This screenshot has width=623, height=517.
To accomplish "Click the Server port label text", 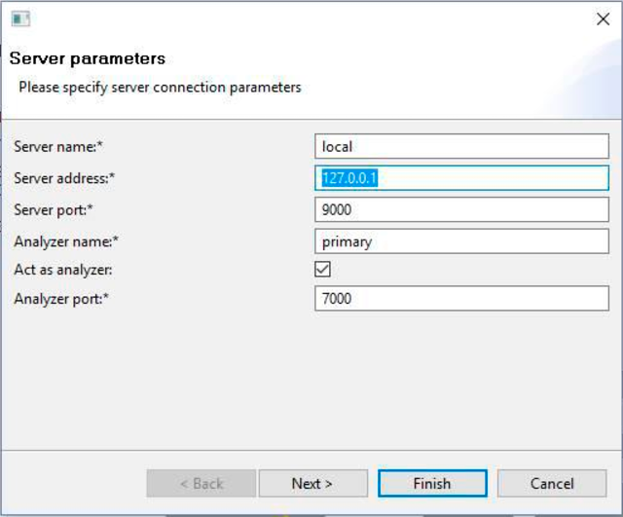I will 54,210.
